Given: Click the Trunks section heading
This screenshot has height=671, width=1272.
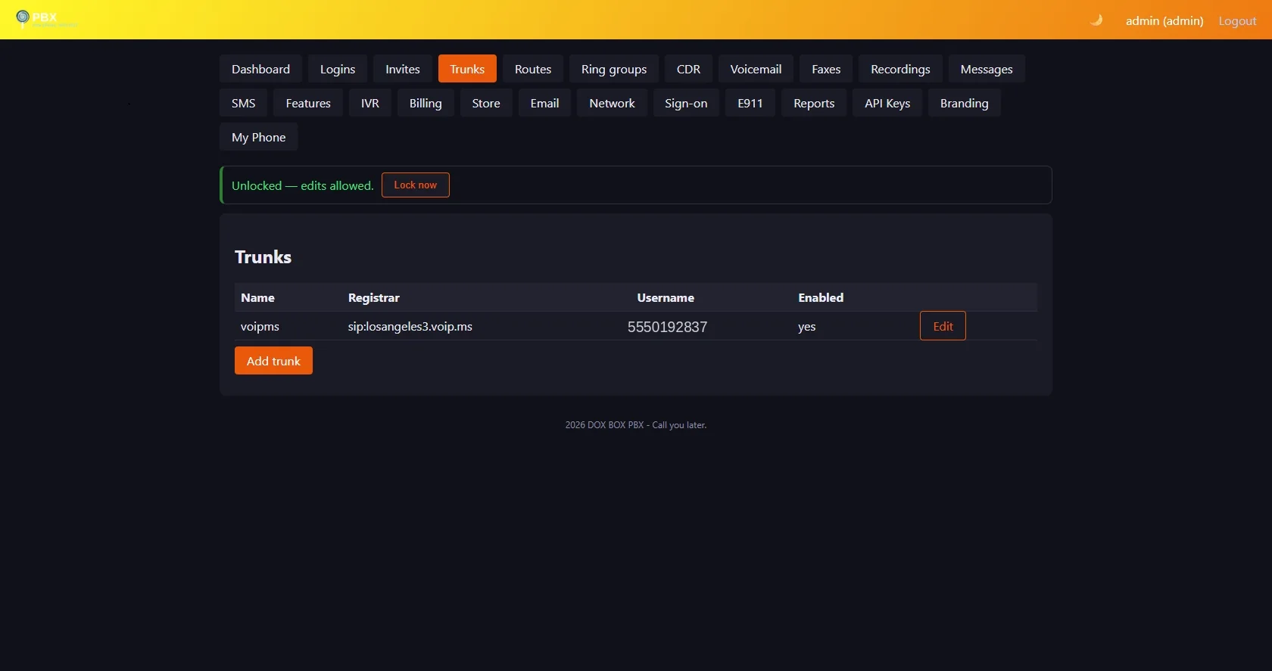Looking at the screenshot, I should click(x=263, y=257).
